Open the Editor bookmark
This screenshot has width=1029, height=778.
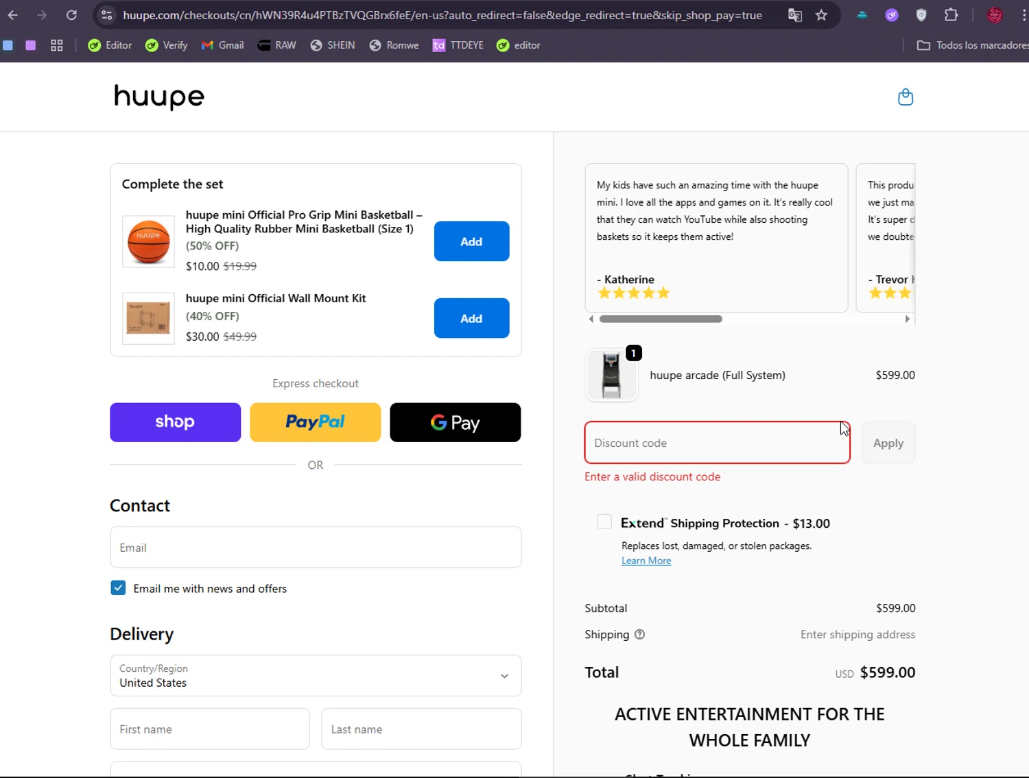tap(110, 45)
